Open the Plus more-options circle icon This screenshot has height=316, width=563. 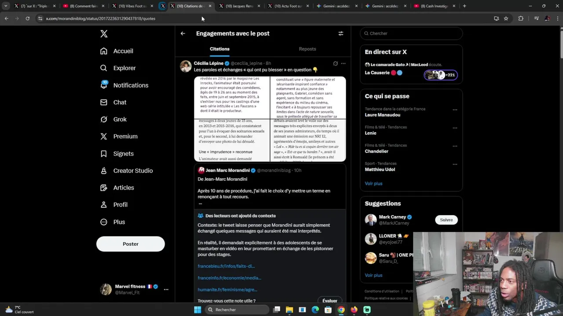pyautogui.click(x=104, y=222)
